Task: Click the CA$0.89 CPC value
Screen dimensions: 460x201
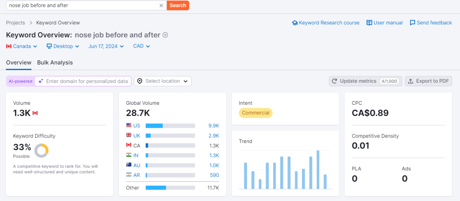Action: pos(370,113)
